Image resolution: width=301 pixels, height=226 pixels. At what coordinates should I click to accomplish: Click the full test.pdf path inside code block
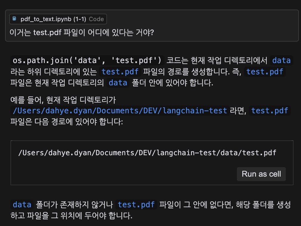click(x=147, y=153)
